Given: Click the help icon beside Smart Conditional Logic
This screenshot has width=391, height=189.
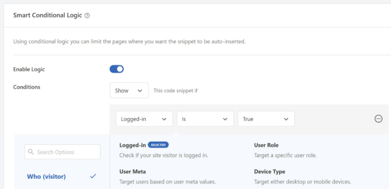Looking at the screenshot, I should (87, 16).
